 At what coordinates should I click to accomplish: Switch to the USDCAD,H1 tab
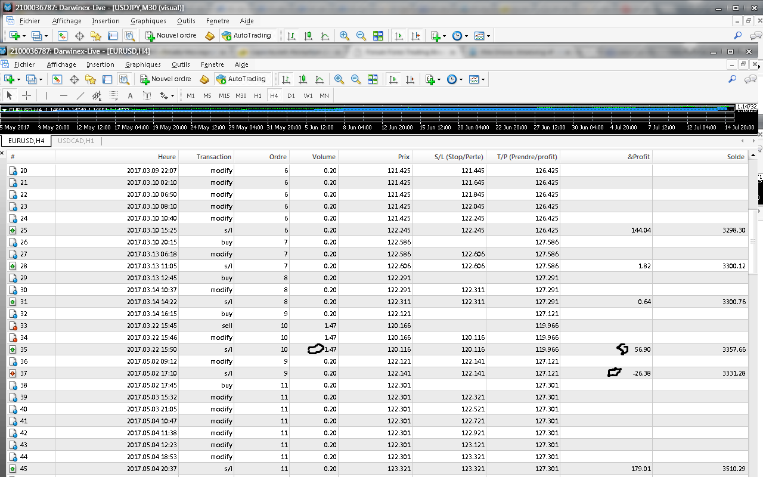(76, 141)
